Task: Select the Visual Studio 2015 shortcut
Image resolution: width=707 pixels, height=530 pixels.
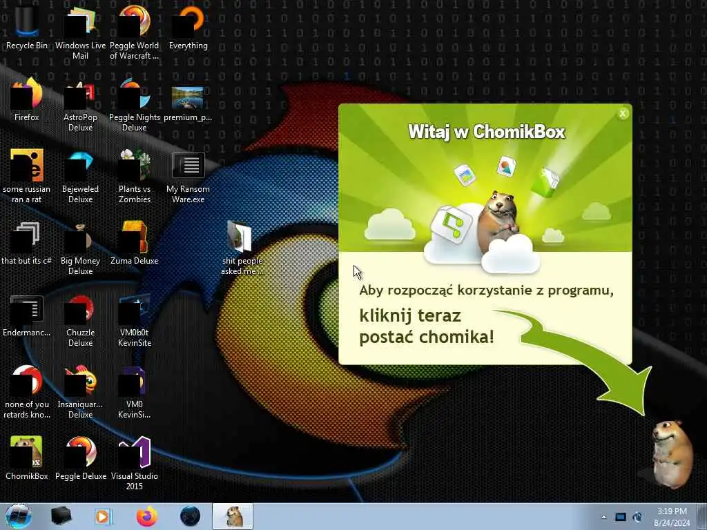Action: point(135,463)
